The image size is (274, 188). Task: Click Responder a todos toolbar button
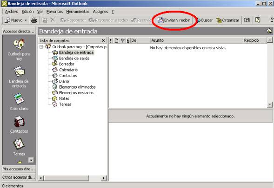point(108,20)
